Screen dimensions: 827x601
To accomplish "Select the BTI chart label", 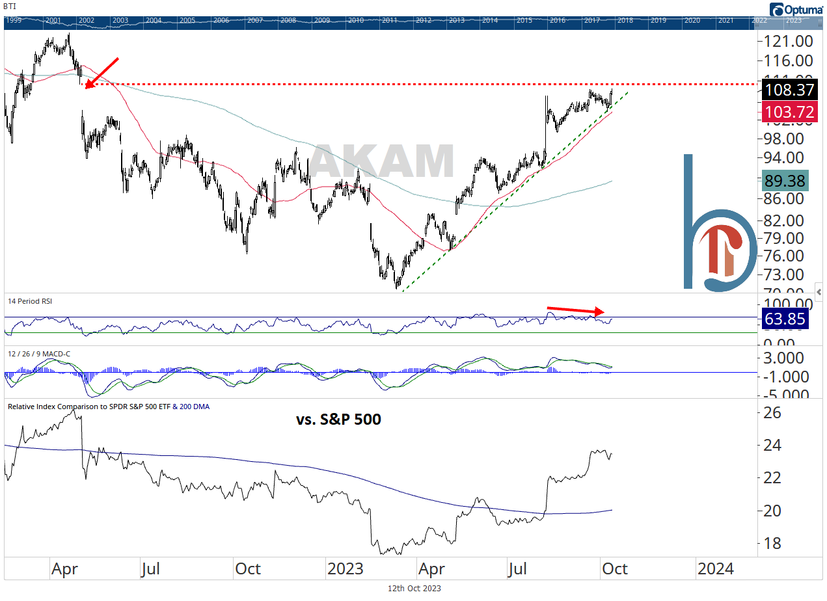I will pyautogui.click(x=10, y=8).
